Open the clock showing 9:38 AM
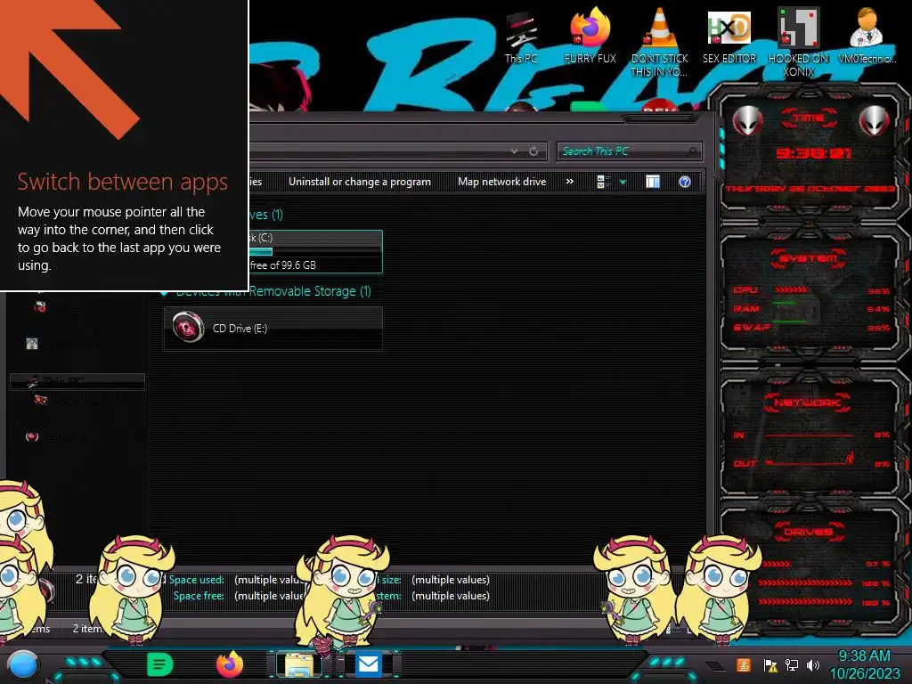912x684 pixels. click(864, 664)
